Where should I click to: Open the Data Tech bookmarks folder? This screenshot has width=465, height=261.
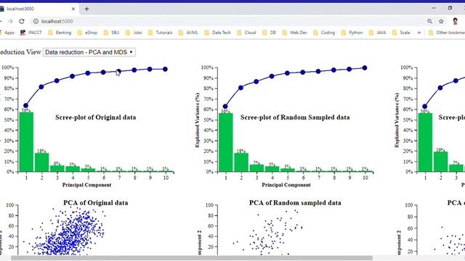tap(218, 33)
